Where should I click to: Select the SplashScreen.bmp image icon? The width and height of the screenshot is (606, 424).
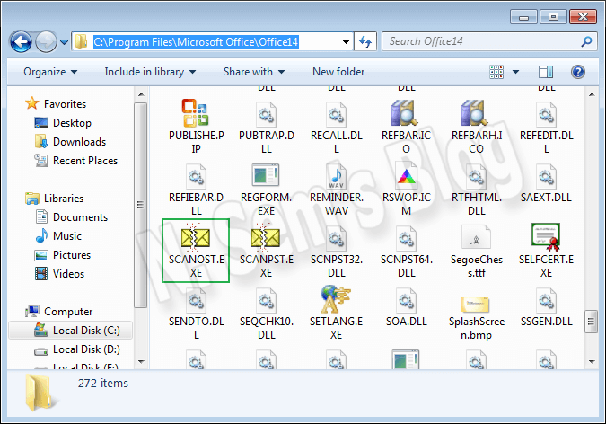click(475, 305)
